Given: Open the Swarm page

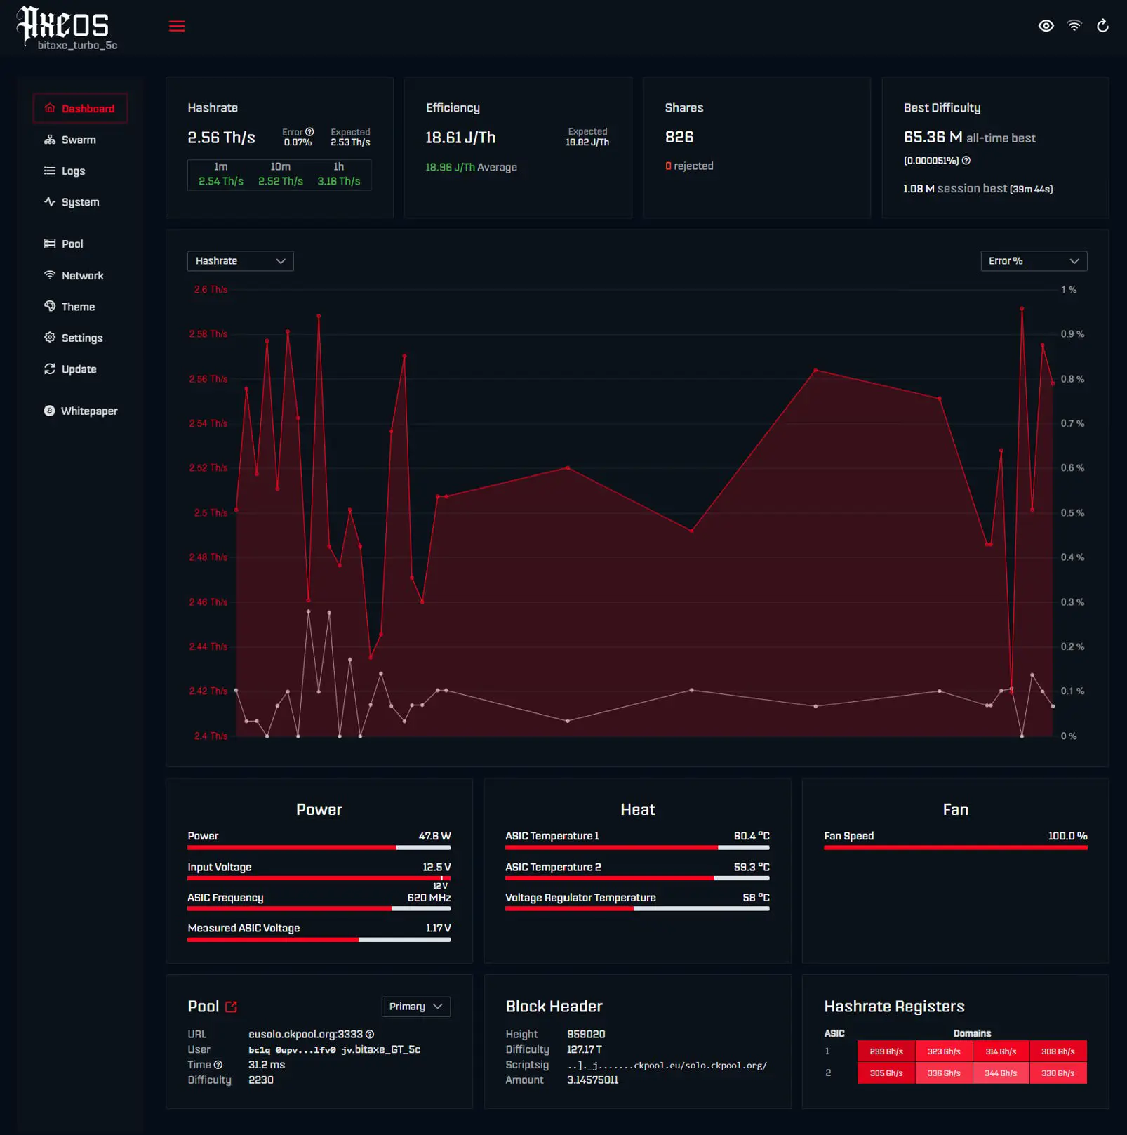Looking at the screenshot, I should [x=79, y=140].
